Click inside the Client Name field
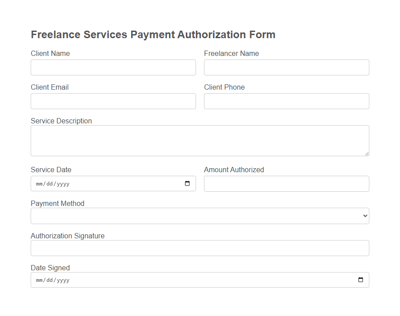 pos(113,67)
